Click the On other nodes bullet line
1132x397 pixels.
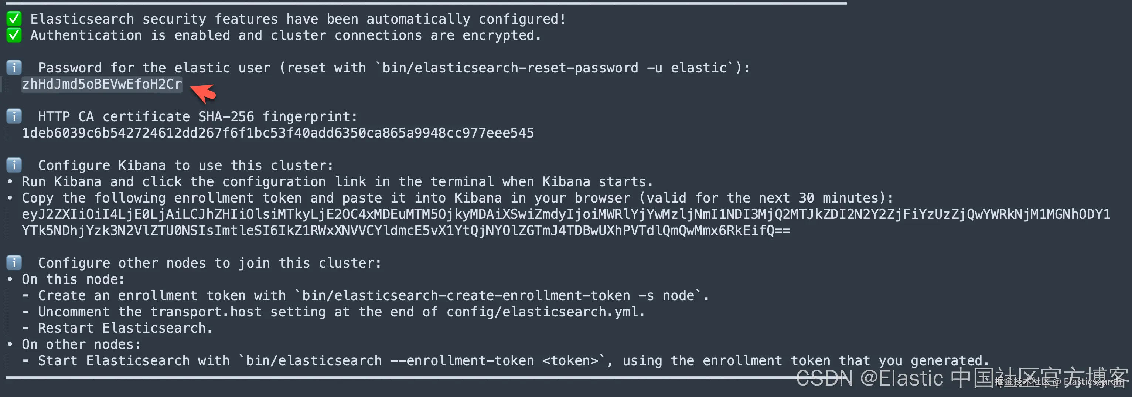pyautogui.click(x=74, y=344)
